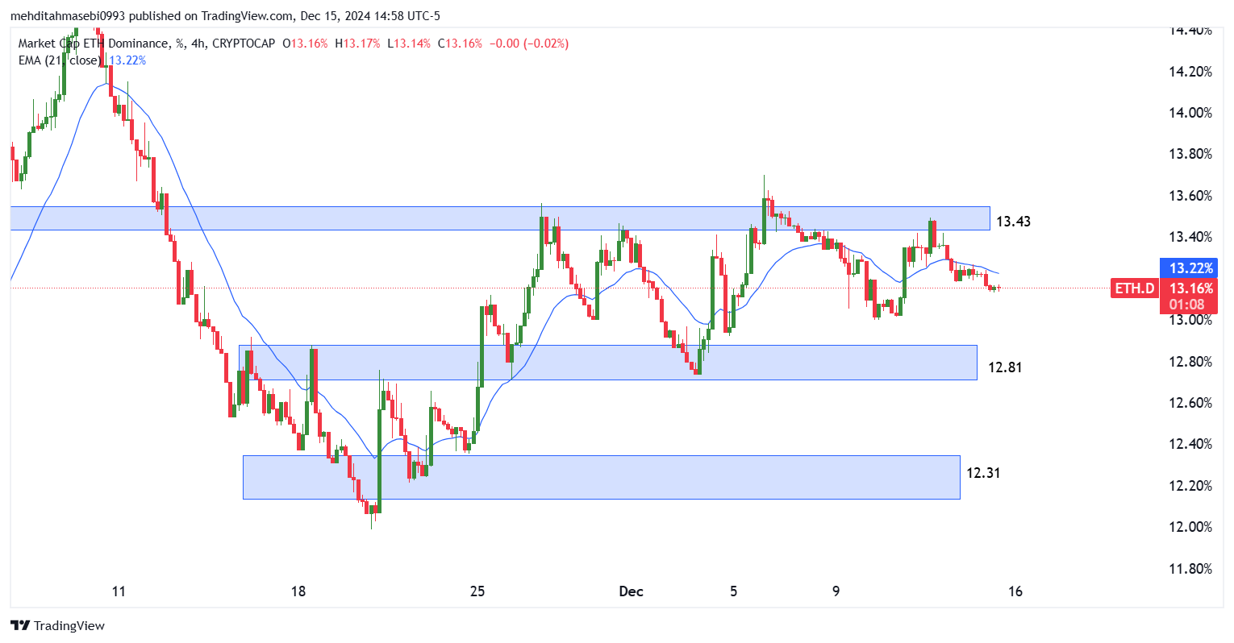
Task: Click the 13.80% price axis label
Action: [1190, 154]
